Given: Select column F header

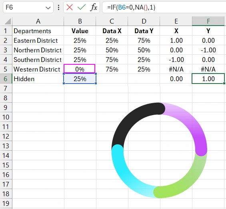Looking at the screenshot, I should 208,21.
